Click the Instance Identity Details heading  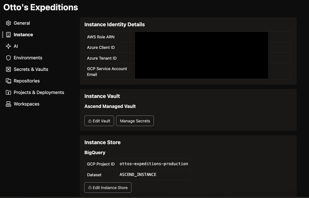[x=115, y=25]
